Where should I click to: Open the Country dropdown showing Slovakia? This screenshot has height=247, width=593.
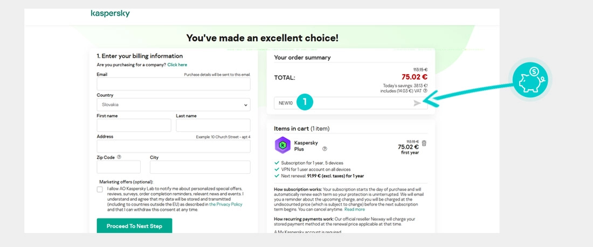[174, 104]
